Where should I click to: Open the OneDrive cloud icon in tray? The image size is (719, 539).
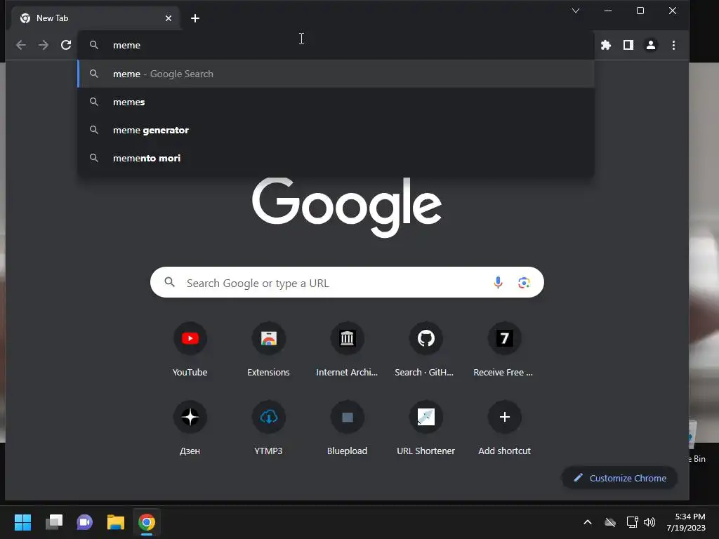tap(610, 522)
